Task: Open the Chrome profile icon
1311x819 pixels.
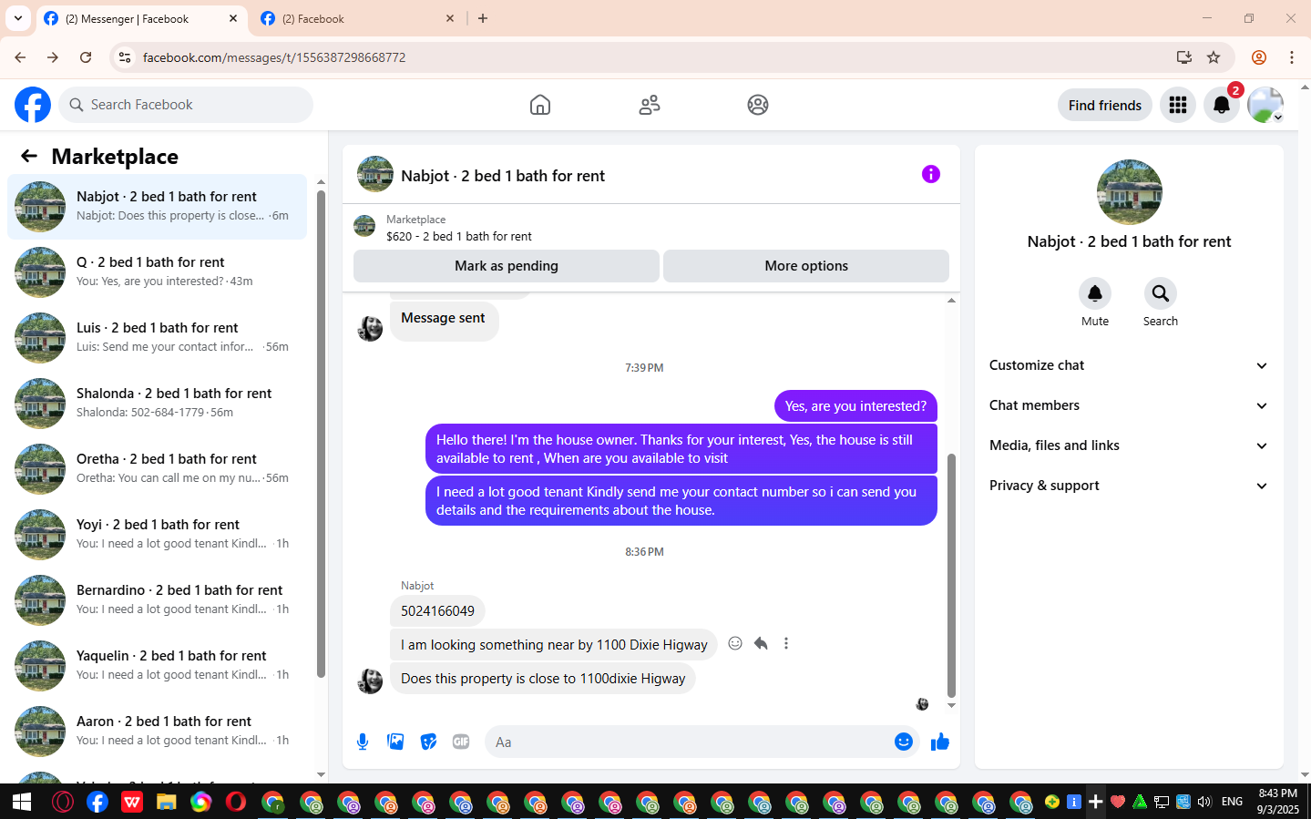Action: (1259, 57)
